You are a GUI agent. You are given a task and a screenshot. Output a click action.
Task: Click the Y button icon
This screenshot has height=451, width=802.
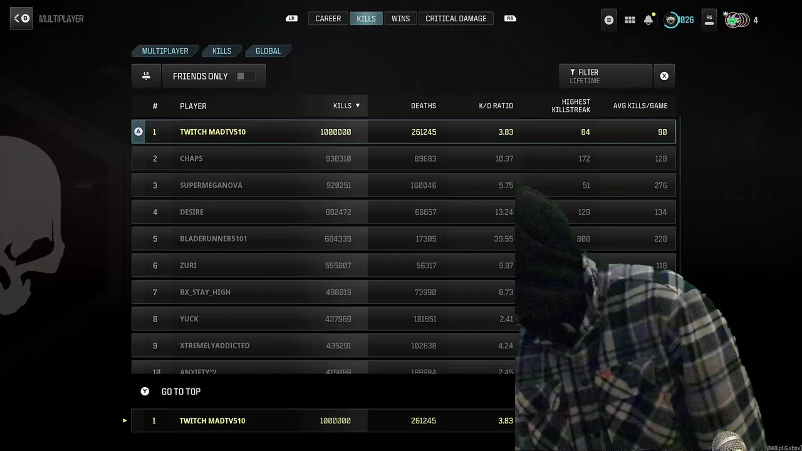click(145, 391)
